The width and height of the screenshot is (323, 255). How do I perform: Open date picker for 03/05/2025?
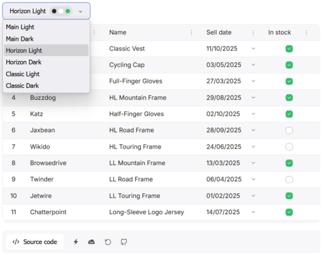coord(253,65)
